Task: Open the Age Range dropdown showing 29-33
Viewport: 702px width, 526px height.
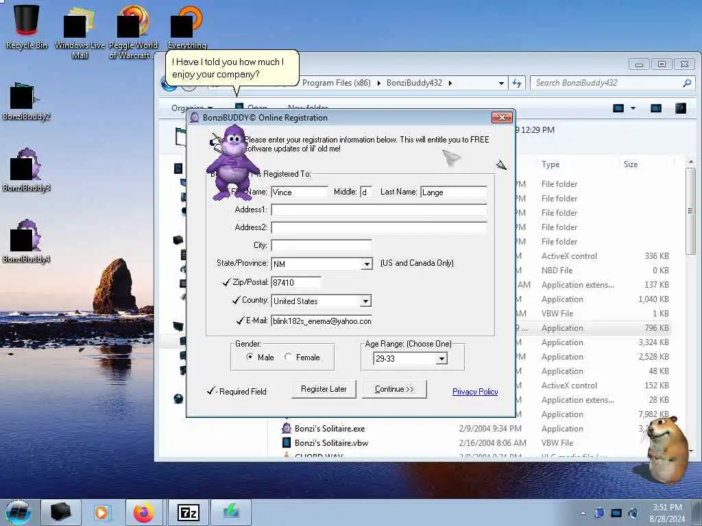Action: pyautogui.click(x=441, y=358)
